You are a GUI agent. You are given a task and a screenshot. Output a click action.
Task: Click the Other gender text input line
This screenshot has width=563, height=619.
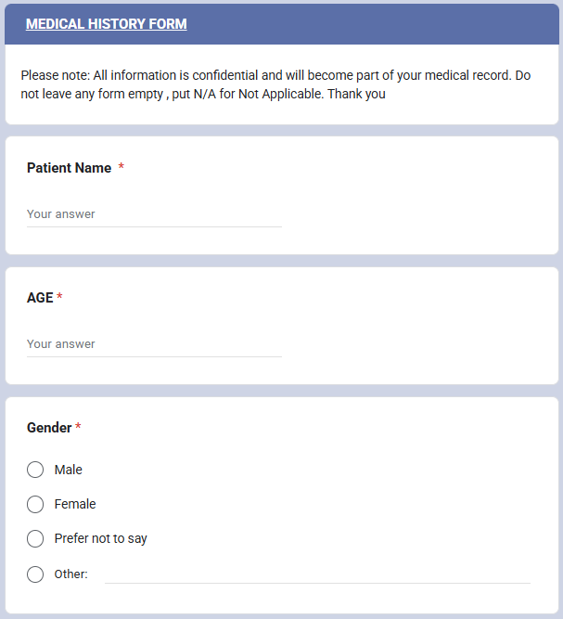[317, 574]
